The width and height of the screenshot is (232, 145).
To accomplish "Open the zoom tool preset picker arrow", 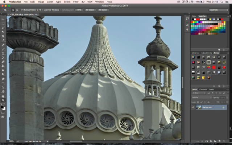I will (8, 10).
